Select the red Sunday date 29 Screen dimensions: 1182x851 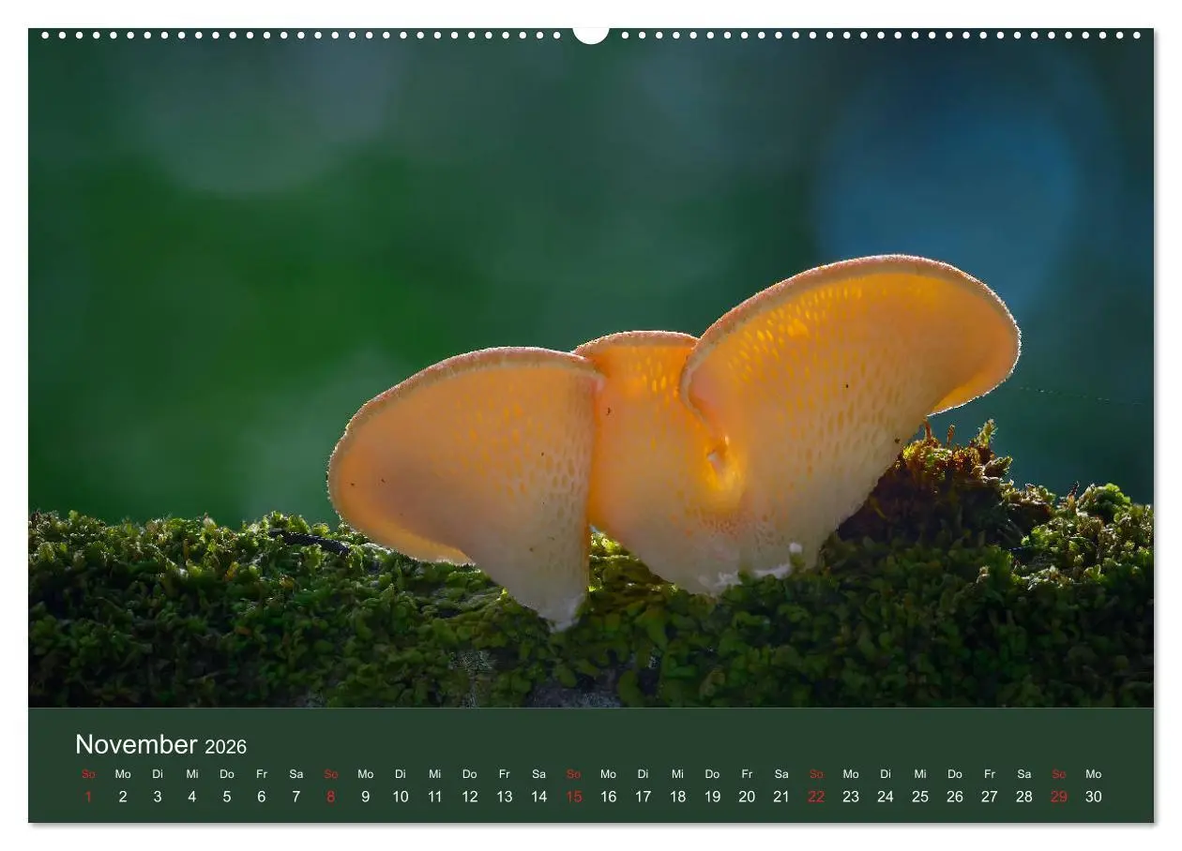pos(1059,797)
